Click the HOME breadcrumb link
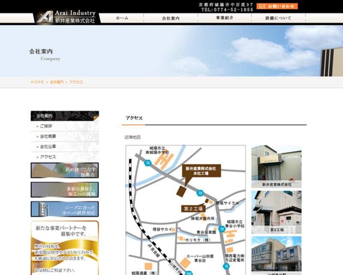 (x=37, y=82)
